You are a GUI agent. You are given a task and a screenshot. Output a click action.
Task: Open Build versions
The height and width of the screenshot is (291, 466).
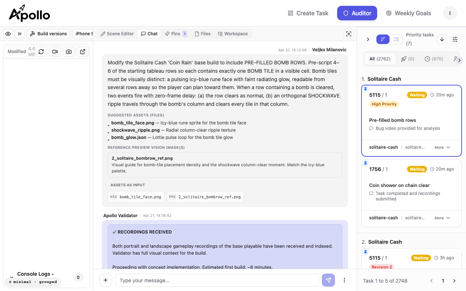(48, 34)
